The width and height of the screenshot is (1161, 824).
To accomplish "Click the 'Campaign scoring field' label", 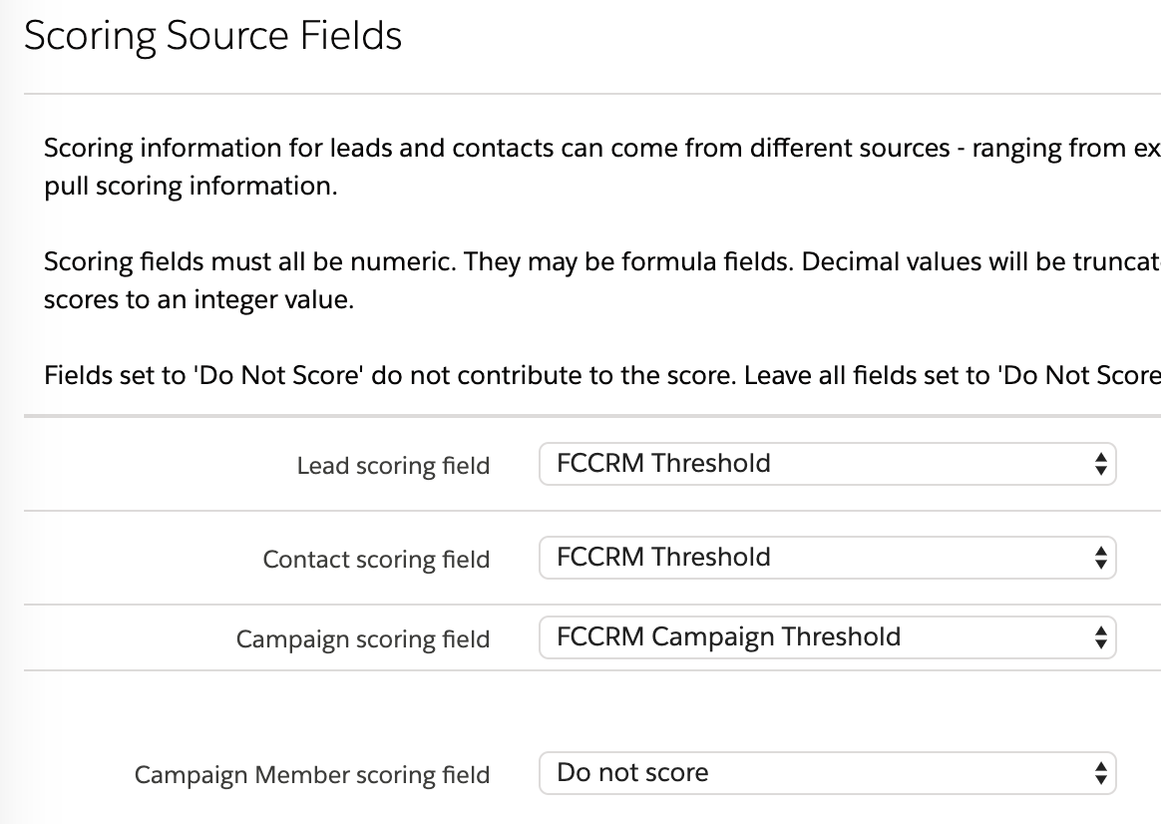I will coord(363,638).
